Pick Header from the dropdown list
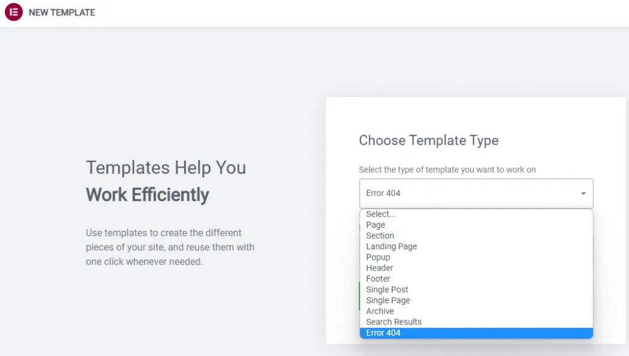 coord(380,268)
